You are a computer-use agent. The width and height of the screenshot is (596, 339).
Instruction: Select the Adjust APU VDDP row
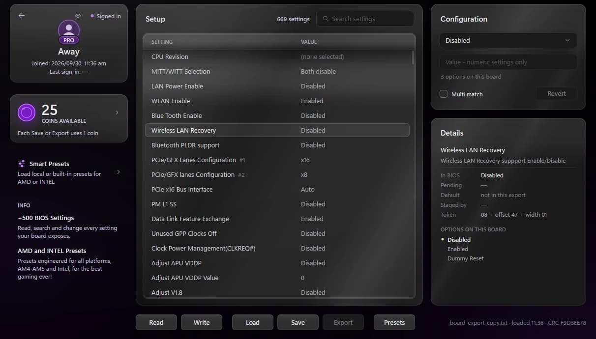click(x=277, y=263)
